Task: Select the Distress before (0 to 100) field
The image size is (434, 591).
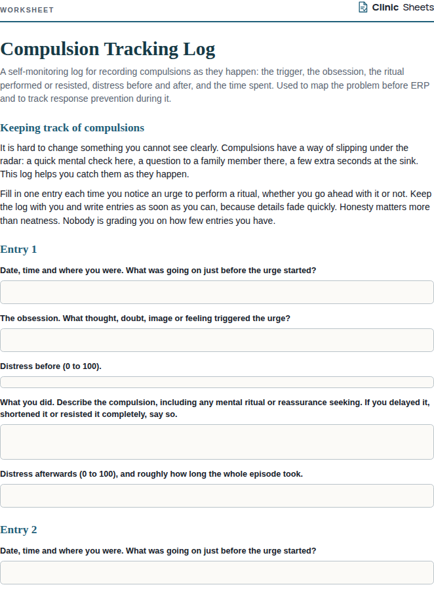Action: click(x=217, y=382)
